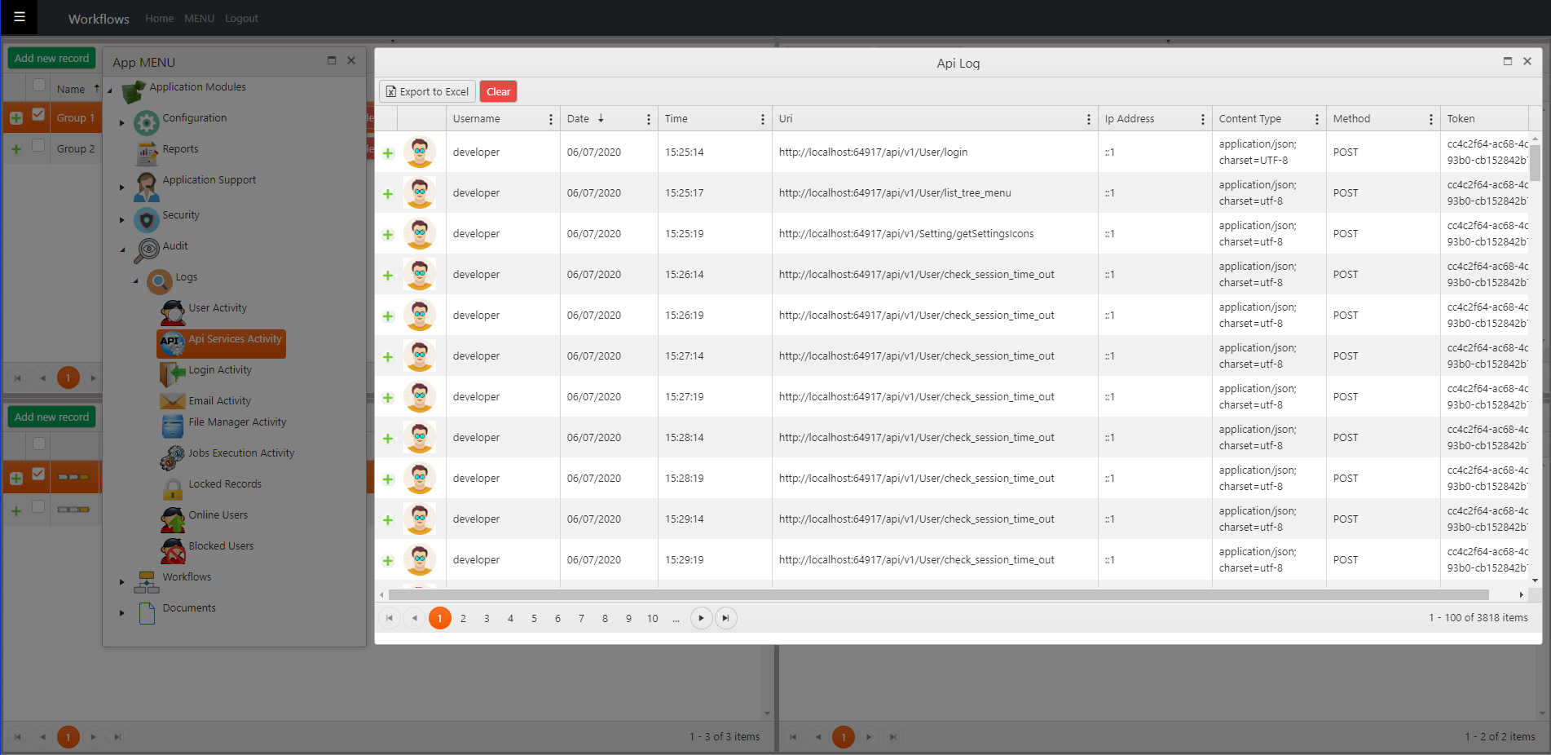Open Content Type column menu dots
This screenshot has width=1551, height=755.
click(x=1317, y=119)
